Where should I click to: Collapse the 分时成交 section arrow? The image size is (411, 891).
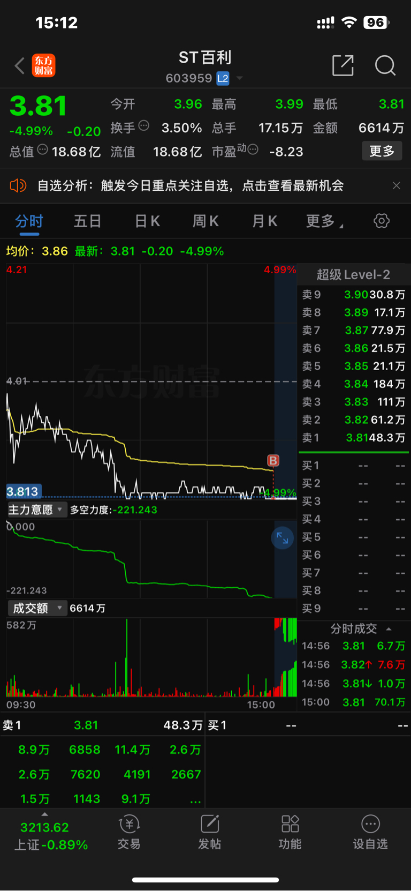pos(389,629)
